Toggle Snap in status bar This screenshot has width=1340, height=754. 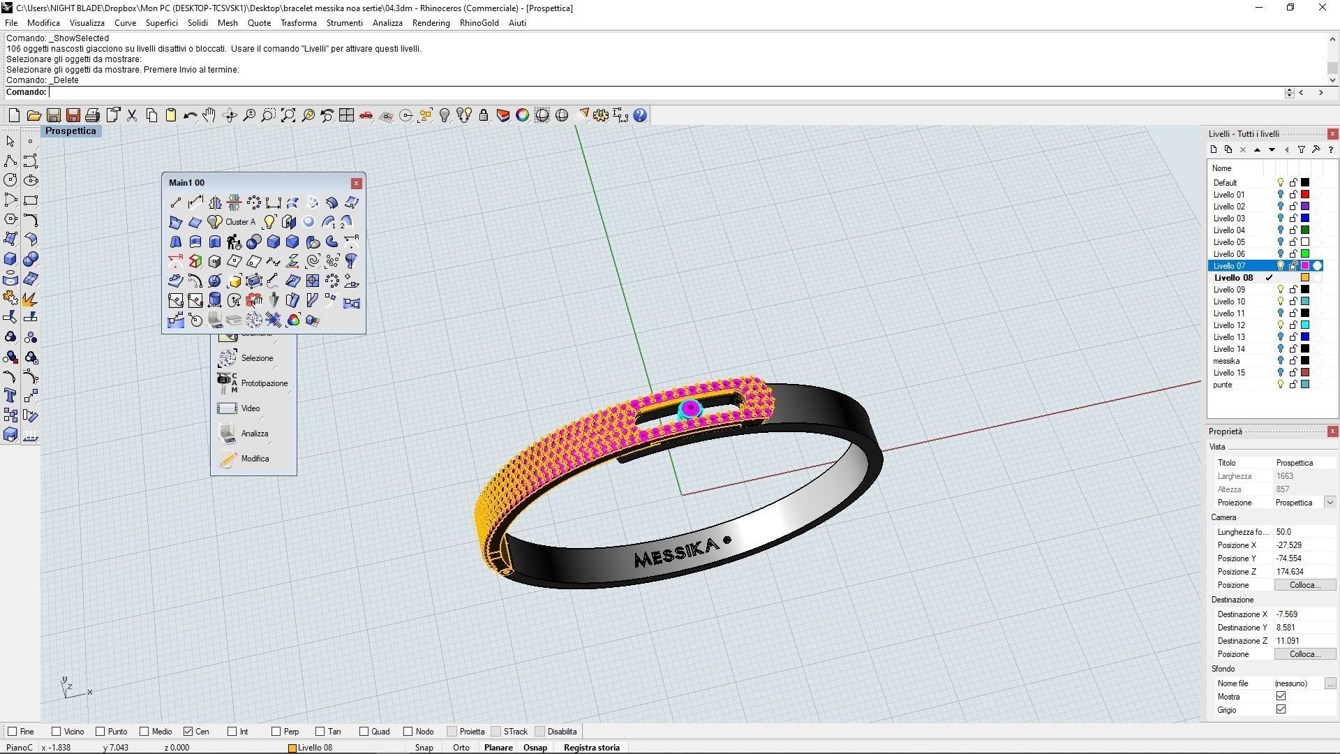pyautogui.click(x=424, y=748)
